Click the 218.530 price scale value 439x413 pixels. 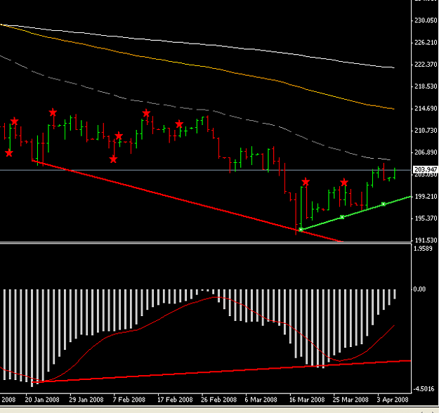point(426,86)
